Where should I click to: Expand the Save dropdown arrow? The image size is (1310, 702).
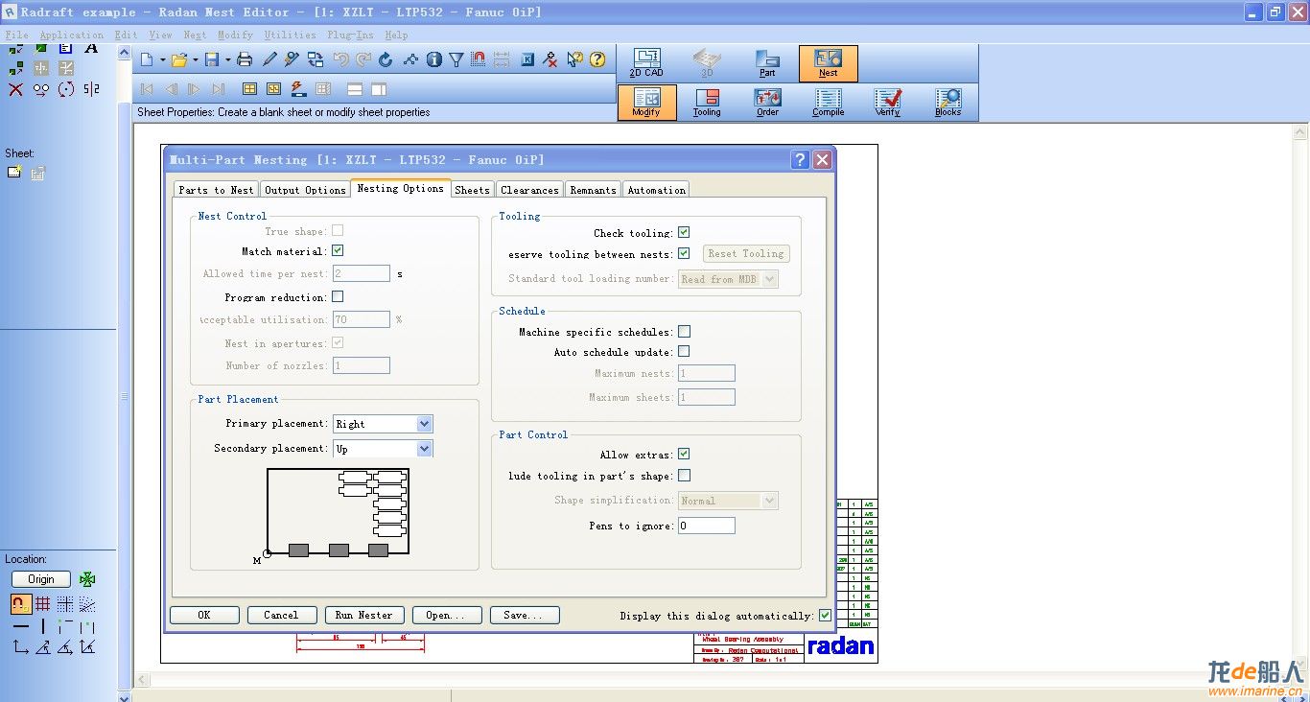tap(226, 60)
